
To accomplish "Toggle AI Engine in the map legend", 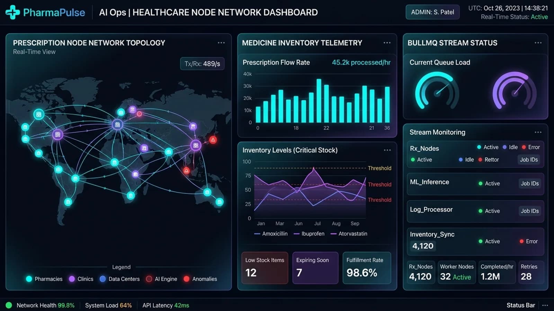I will 162,279.
